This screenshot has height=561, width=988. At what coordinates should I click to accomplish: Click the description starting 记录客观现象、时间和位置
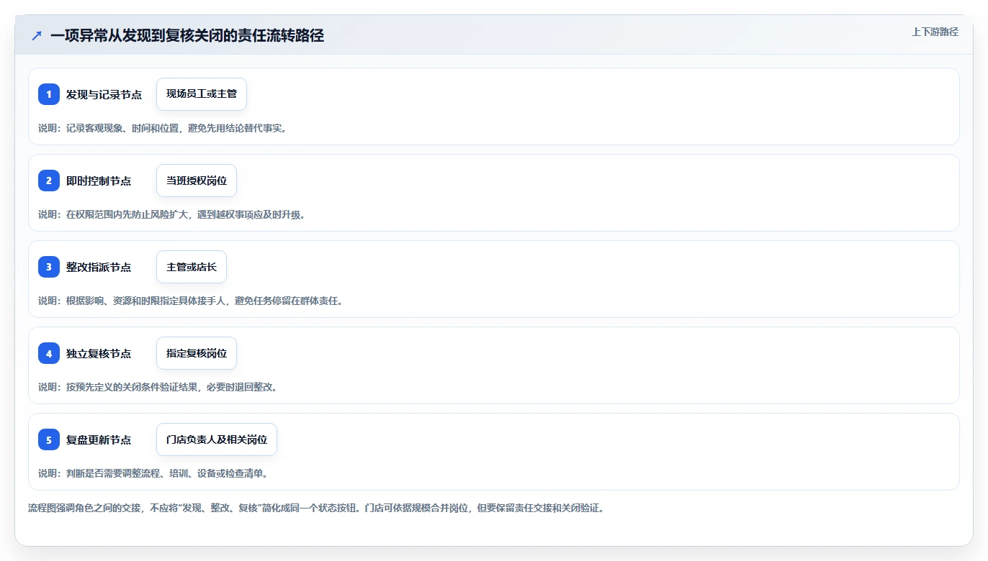(162, 128)
